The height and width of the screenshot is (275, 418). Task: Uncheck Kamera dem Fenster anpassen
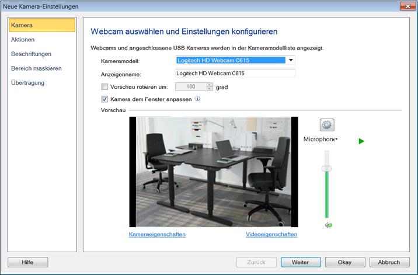(105, 99)
